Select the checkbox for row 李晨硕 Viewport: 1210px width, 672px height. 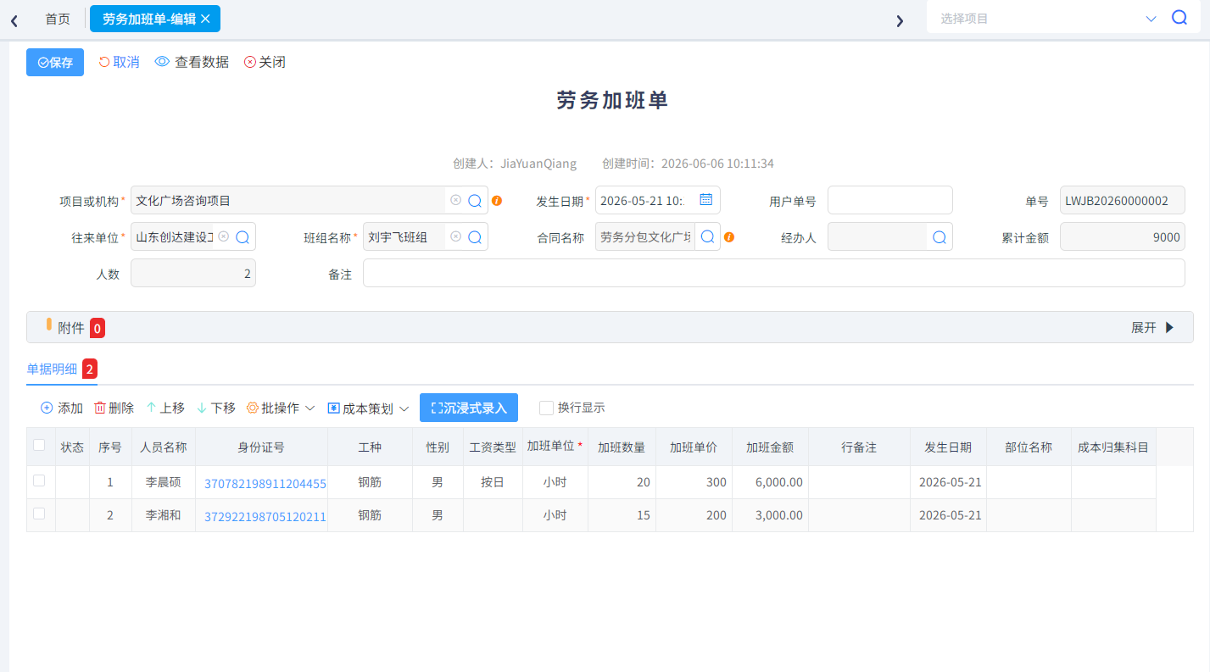39,480
